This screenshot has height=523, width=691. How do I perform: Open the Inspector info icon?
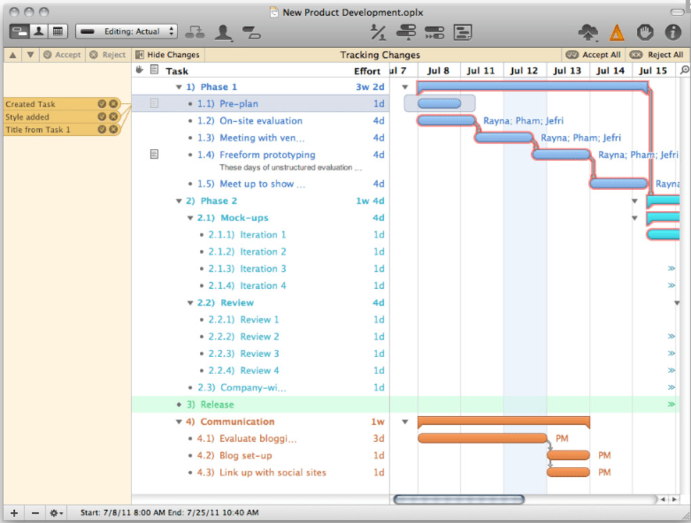click(673, 32)
